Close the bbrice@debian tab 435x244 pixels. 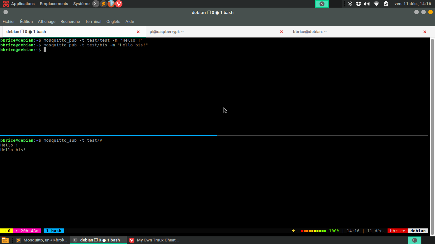tap(424, 32)
